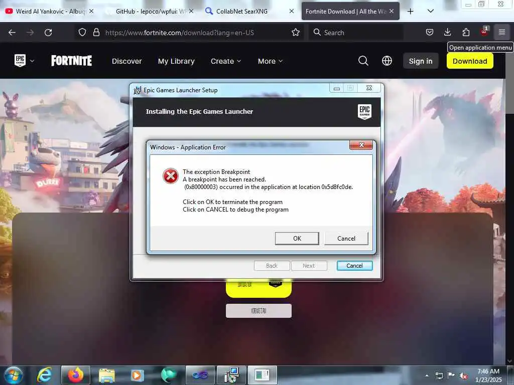Open a new browser tab
The image size is (514, 385).
(411, 12)
